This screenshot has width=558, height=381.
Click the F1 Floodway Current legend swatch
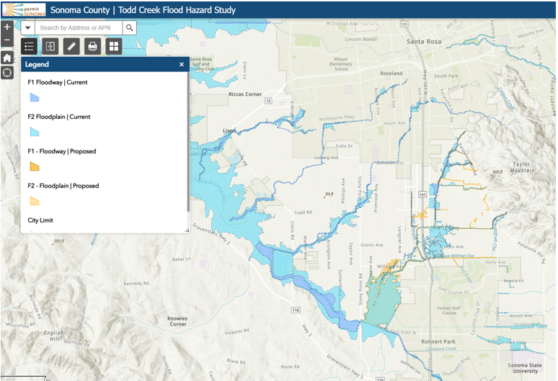tap(34, 97)
